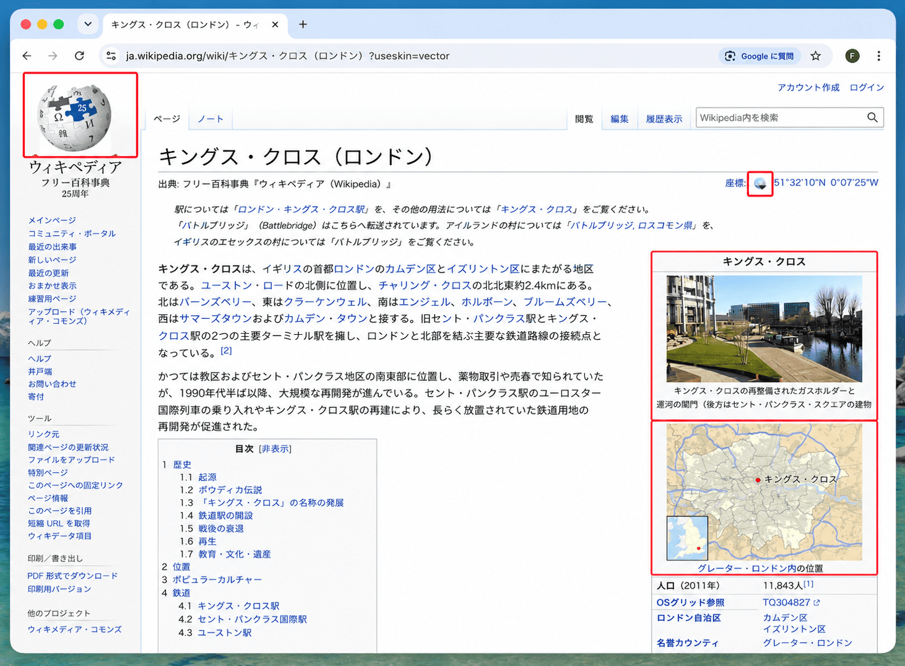This screenshot has height=666, width=905.
Task: Select the 閲覧 tab
Action: 584,119
